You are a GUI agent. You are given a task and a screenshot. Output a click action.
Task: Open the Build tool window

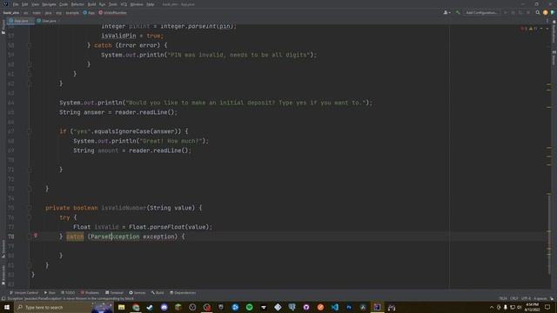coord(158,293)
